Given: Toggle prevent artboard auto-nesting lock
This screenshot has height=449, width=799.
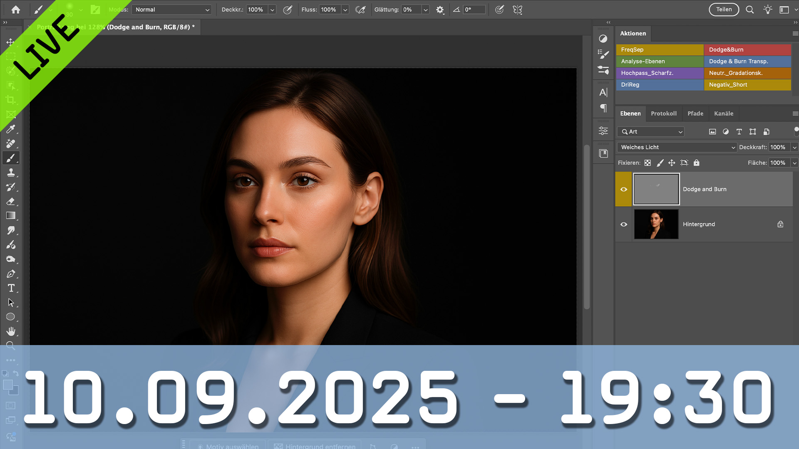Looking at the screenshot, I should click(684, 163).
